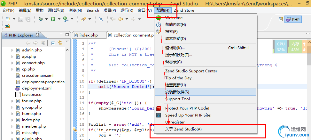311x140 pixels.
Task: Click the red Protect Your PHP Code icon
Action: click(159, 108)
